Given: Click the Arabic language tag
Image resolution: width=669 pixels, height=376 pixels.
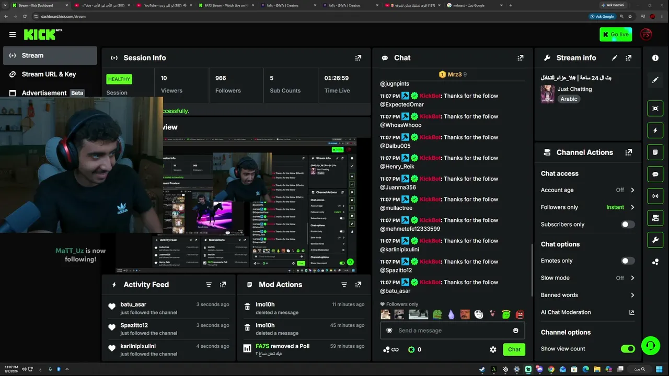Looking at the screenshot, I should 569,99.
